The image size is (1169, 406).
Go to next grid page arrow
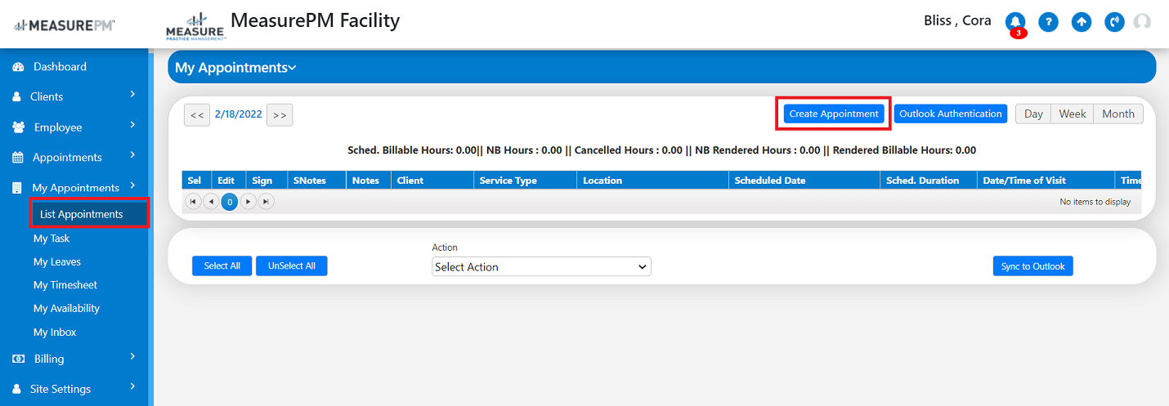point(249,201)
